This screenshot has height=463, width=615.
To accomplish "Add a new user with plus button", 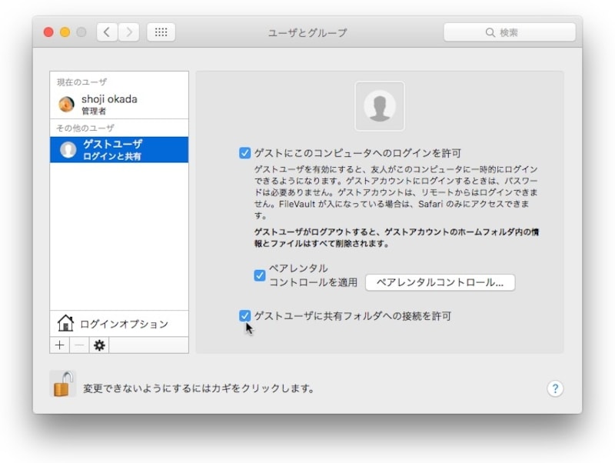I will pyautogui.click(x=60, y=345).
